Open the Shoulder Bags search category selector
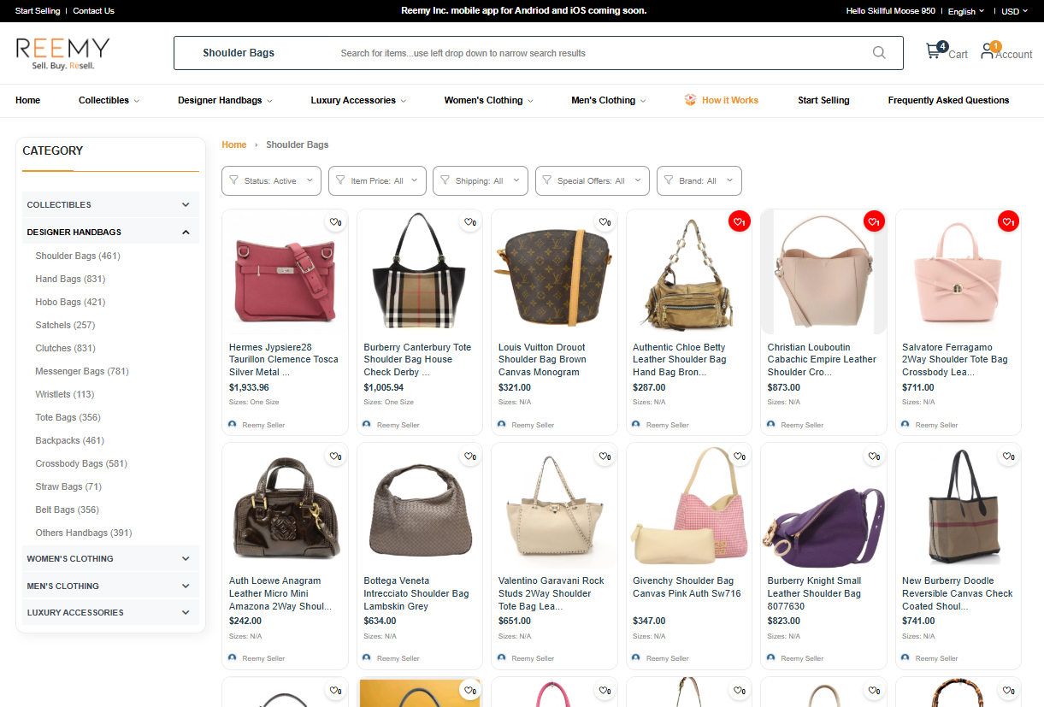 [239, 53]
